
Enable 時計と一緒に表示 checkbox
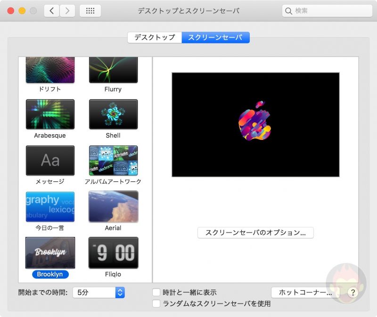click(x=156, y=292)
